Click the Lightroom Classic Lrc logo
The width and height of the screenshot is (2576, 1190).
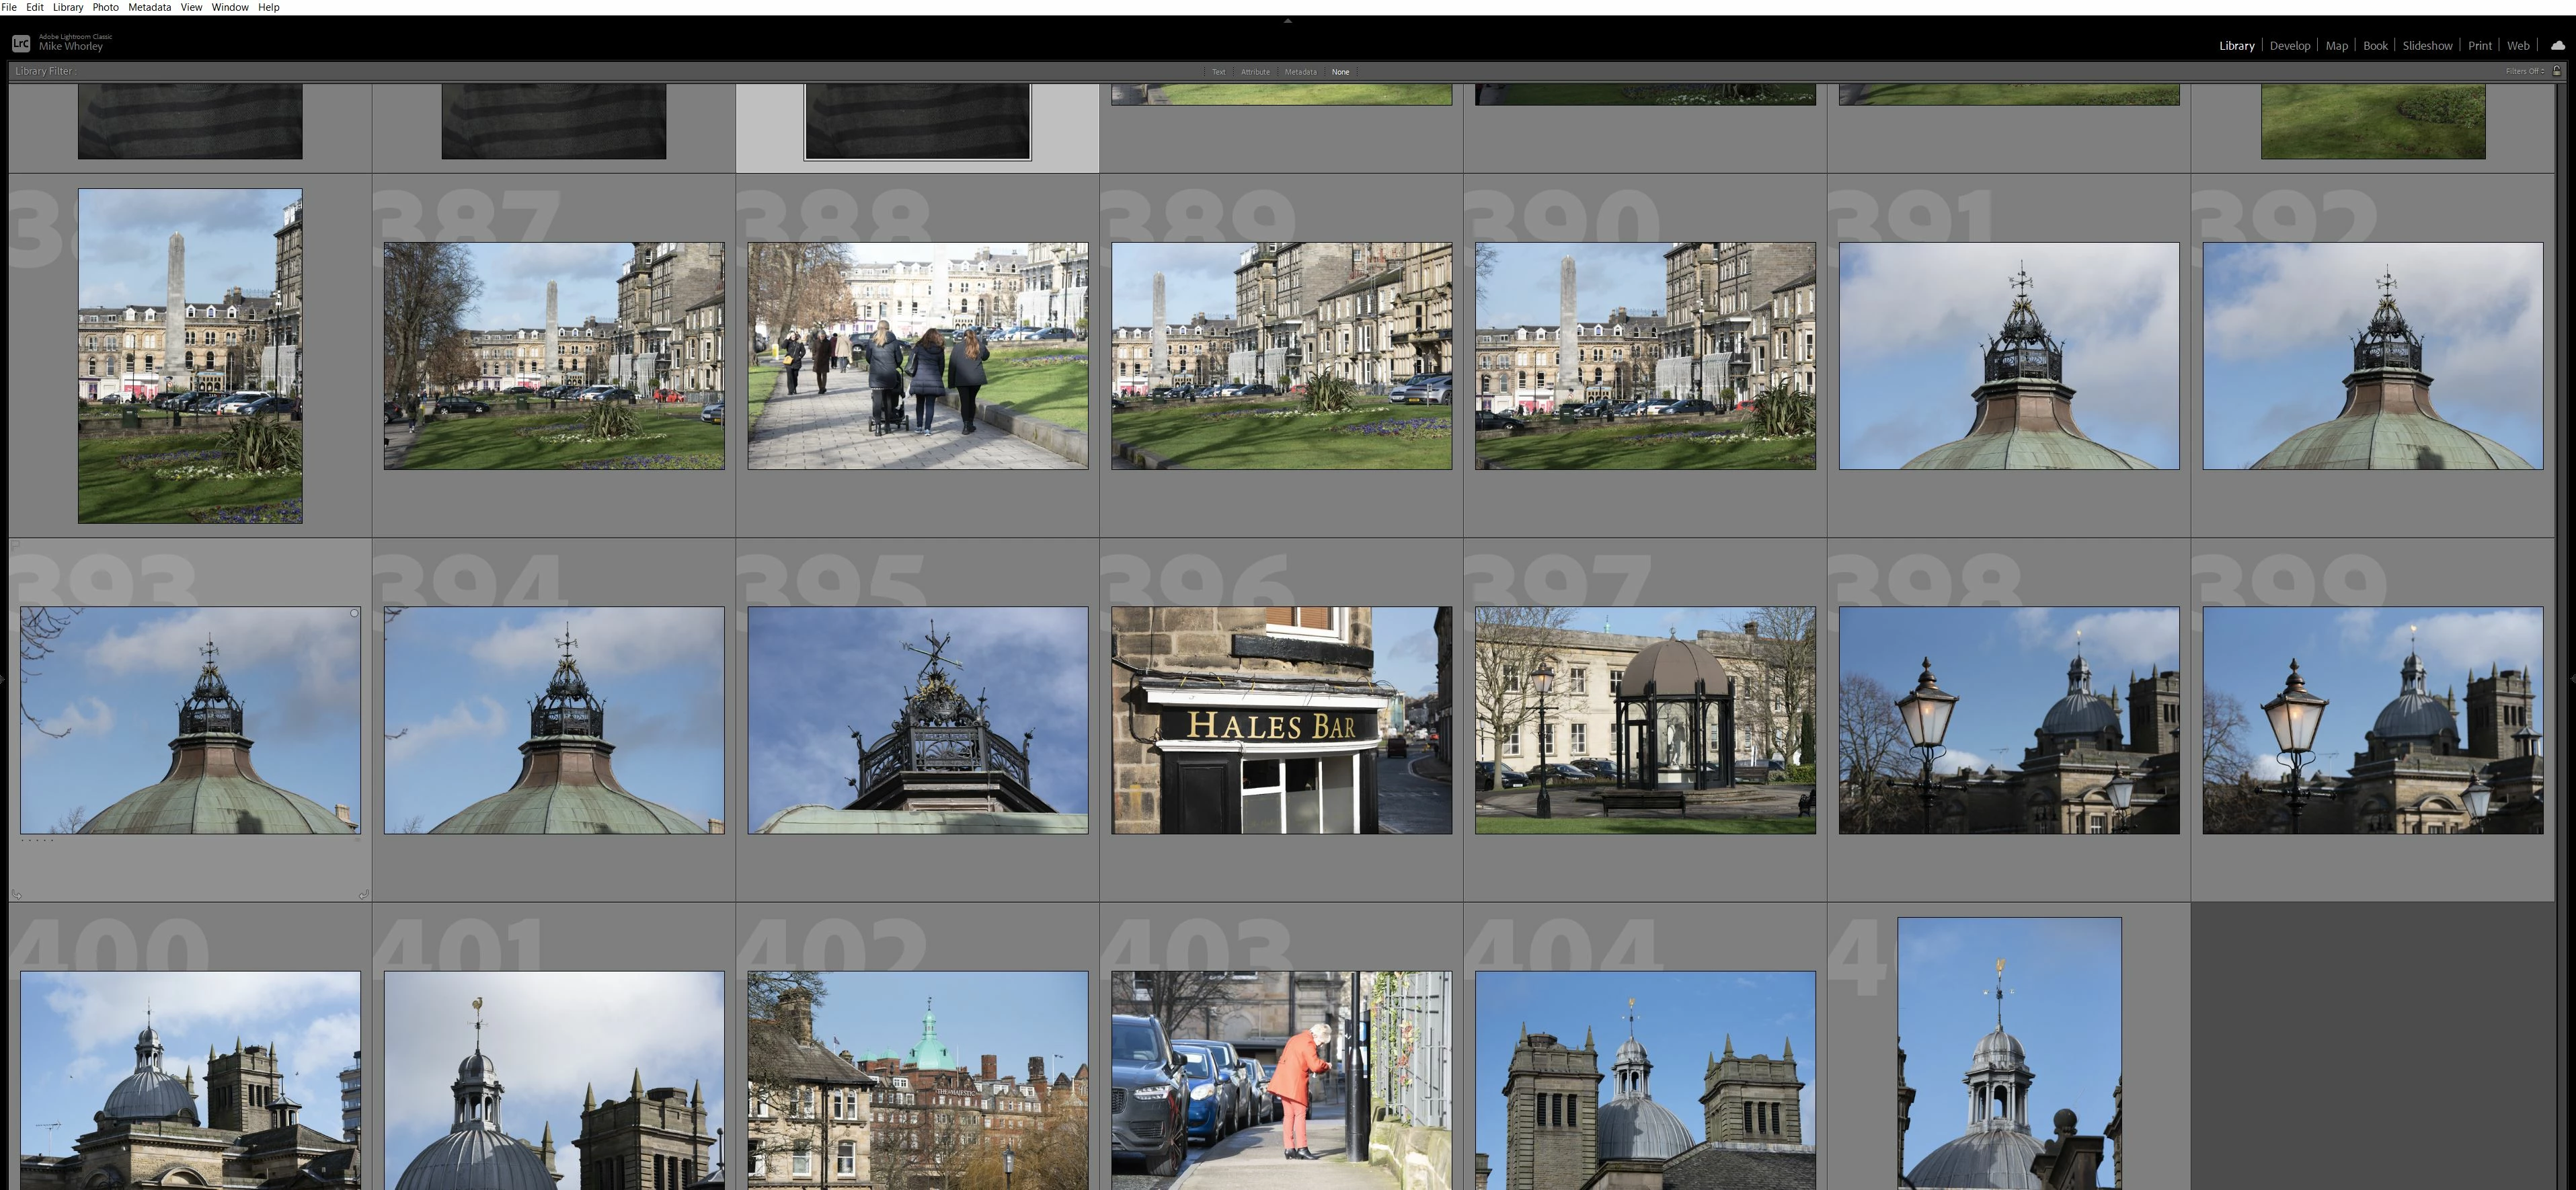tap(21, 43)
